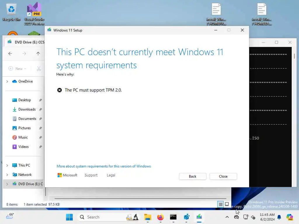
Task: Unpin Pictures using its pin icon
Action: pos(40,128)
